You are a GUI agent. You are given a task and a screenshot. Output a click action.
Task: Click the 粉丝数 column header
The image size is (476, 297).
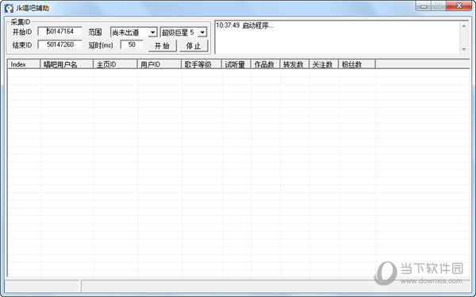pyautogui.click(x=357, y=64)
